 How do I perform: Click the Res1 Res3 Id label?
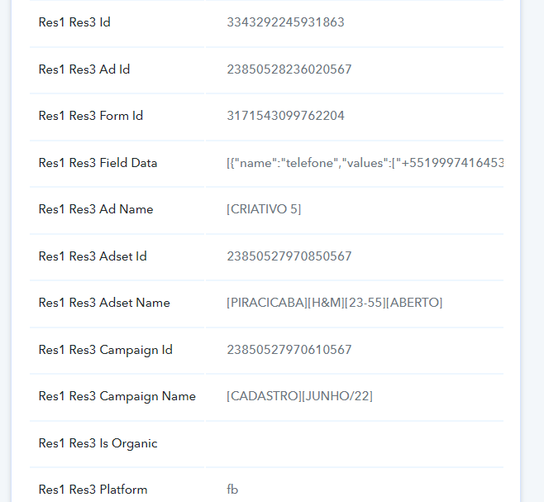click(x=74, y=22)
